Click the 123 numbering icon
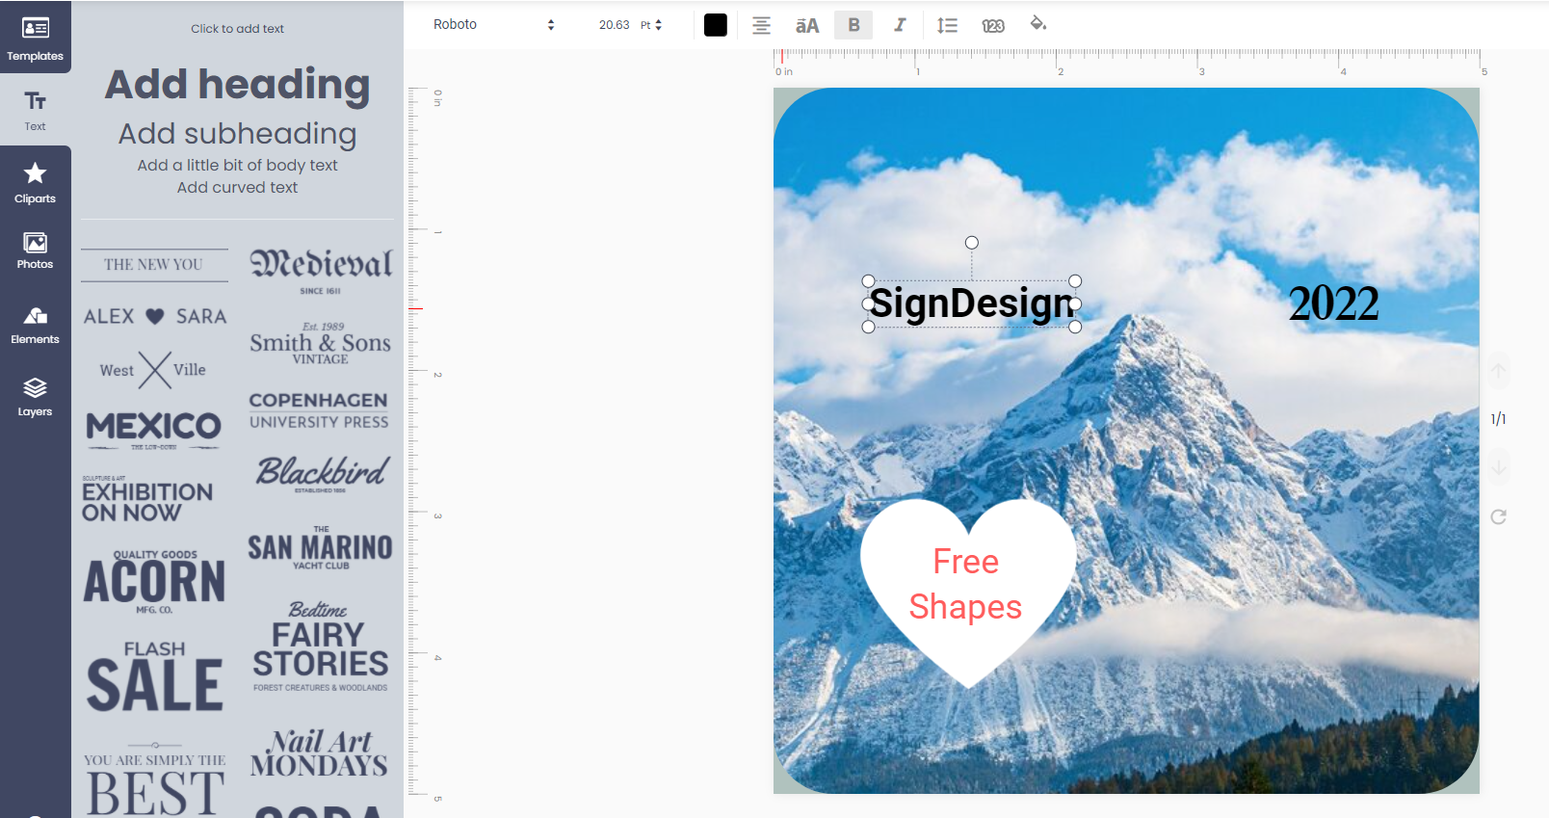The width and height of the screenshot is (1549, 818). 993,25
